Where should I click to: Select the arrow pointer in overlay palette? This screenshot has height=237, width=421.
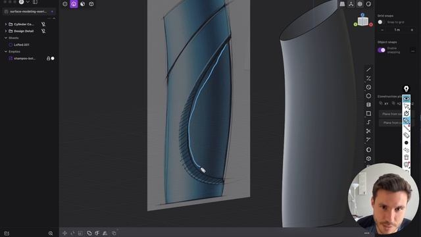click(407, 107)
